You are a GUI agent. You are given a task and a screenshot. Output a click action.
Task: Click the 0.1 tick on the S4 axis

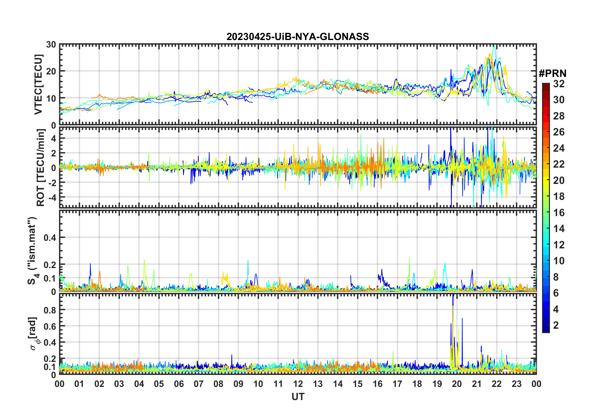pyautogui.click(x=50, y=278)
